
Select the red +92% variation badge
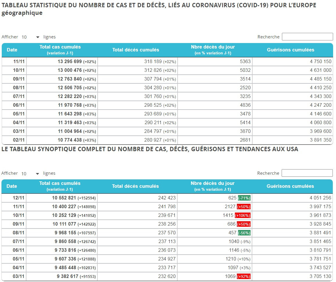tap(244, 276)
